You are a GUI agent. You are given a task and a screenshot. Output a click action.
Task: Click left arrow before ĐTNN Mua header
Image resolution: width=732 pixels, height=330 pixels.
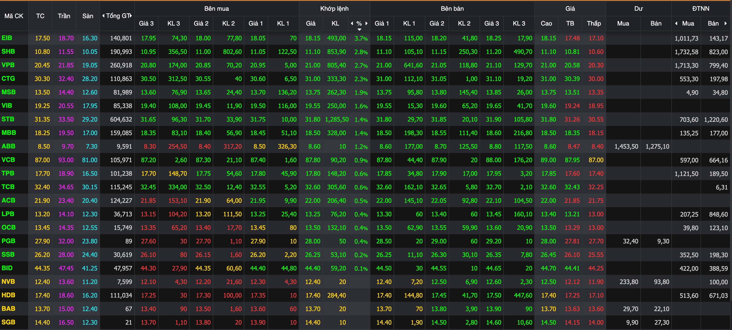click(676, 23)
